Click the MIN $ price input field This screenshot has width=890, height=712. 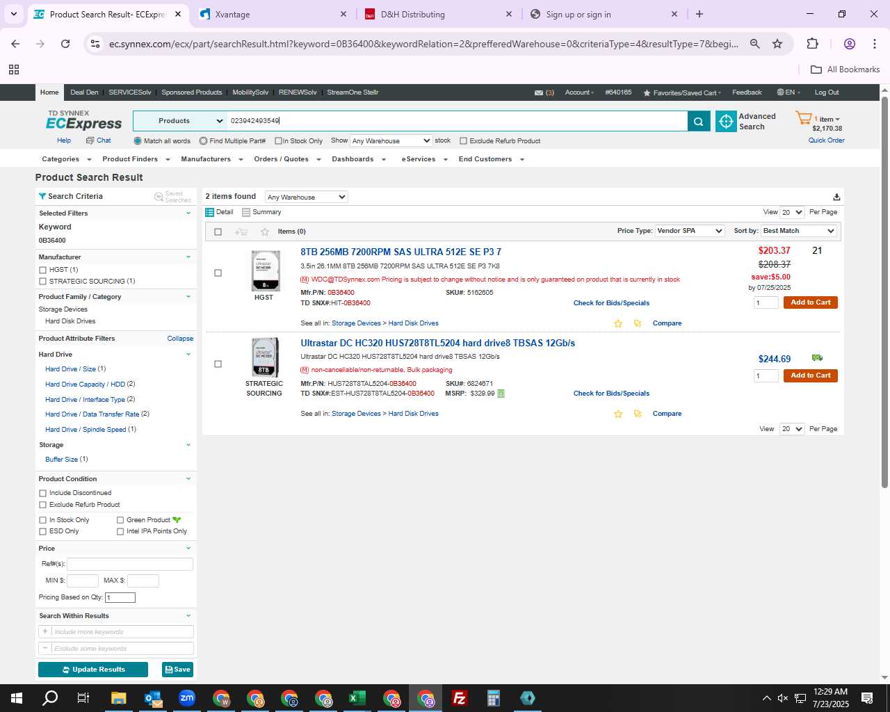[x=82, y=581]
